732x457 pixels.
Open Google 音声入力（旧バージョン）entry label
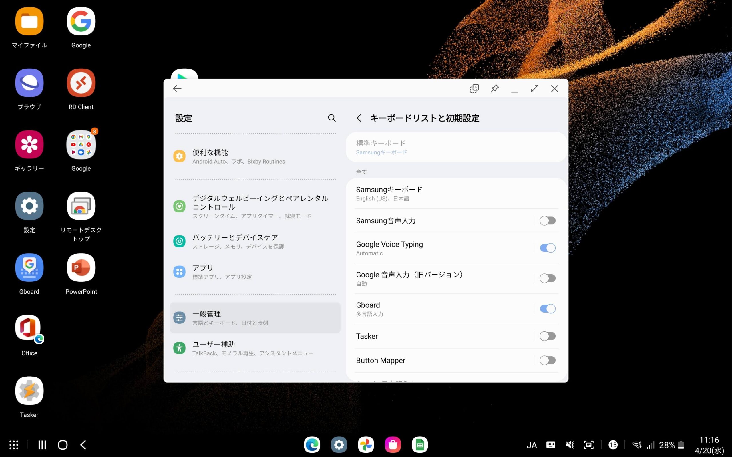click(410, 275)
